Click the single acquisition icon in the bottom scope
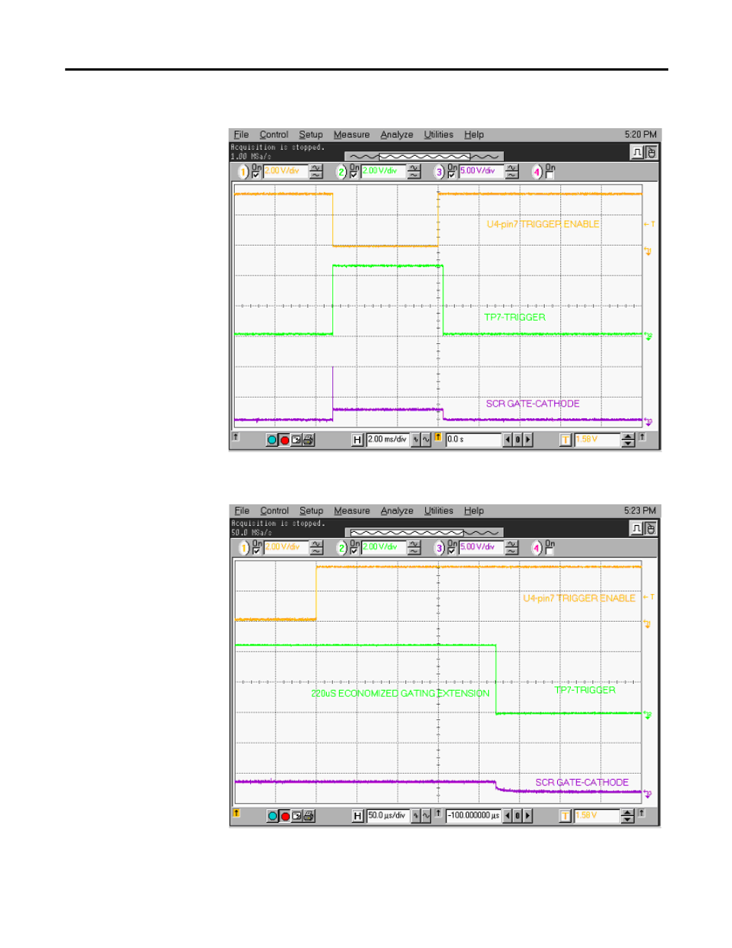This screenshot has width=732, height=948. 296,816
